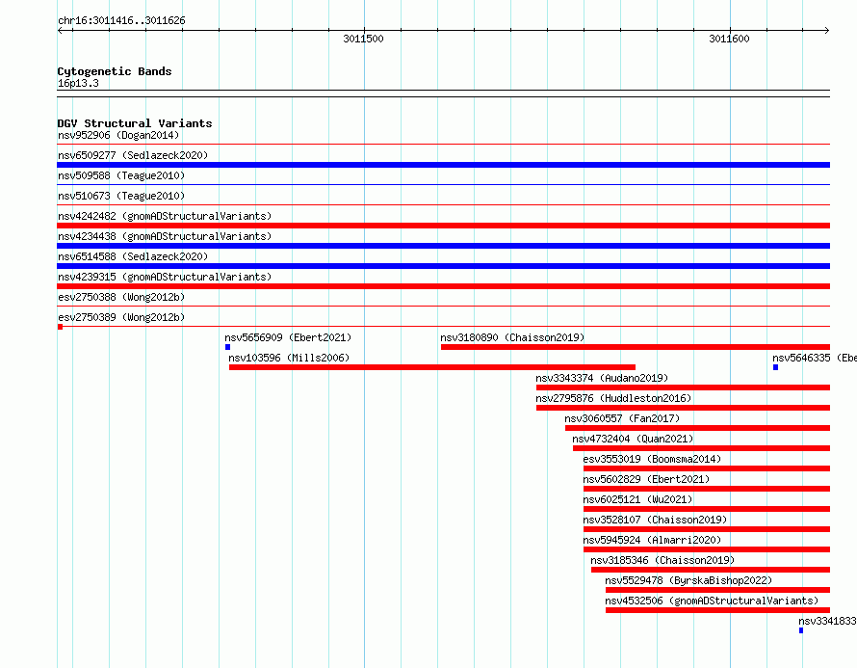Open the nsv6514588 (Sedlazeck2020) label

pos(133,256)
